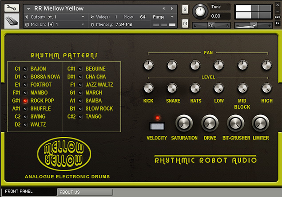Toggle the PV button
This screenshot has width=282, height=197.
click(278, 23)
